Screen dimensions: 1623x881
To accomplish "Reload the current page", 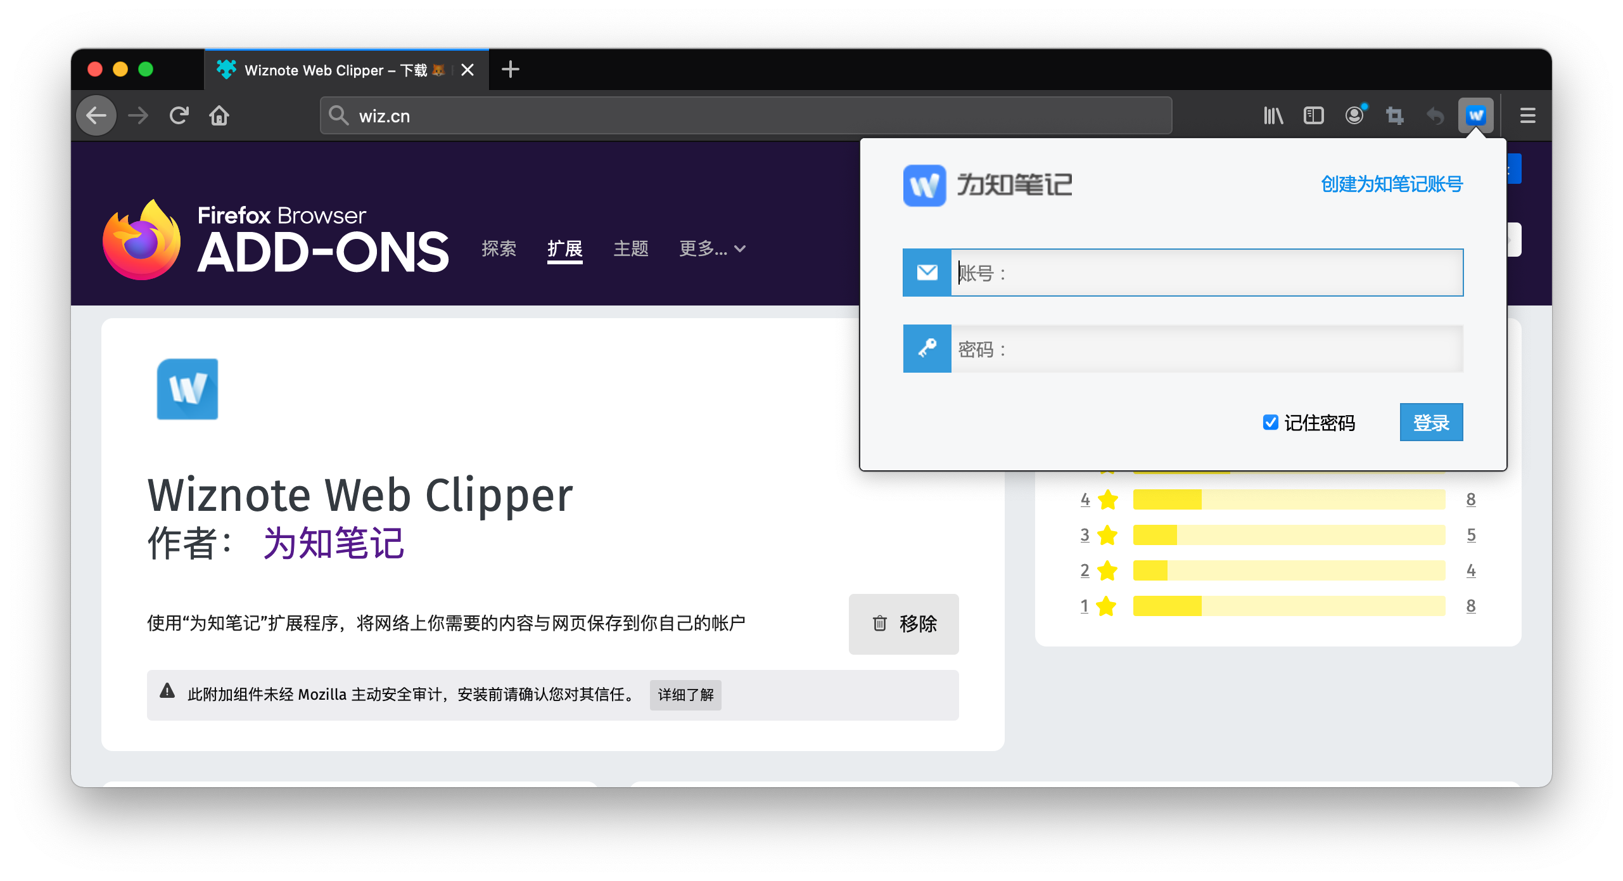I will tap(179, 115).
